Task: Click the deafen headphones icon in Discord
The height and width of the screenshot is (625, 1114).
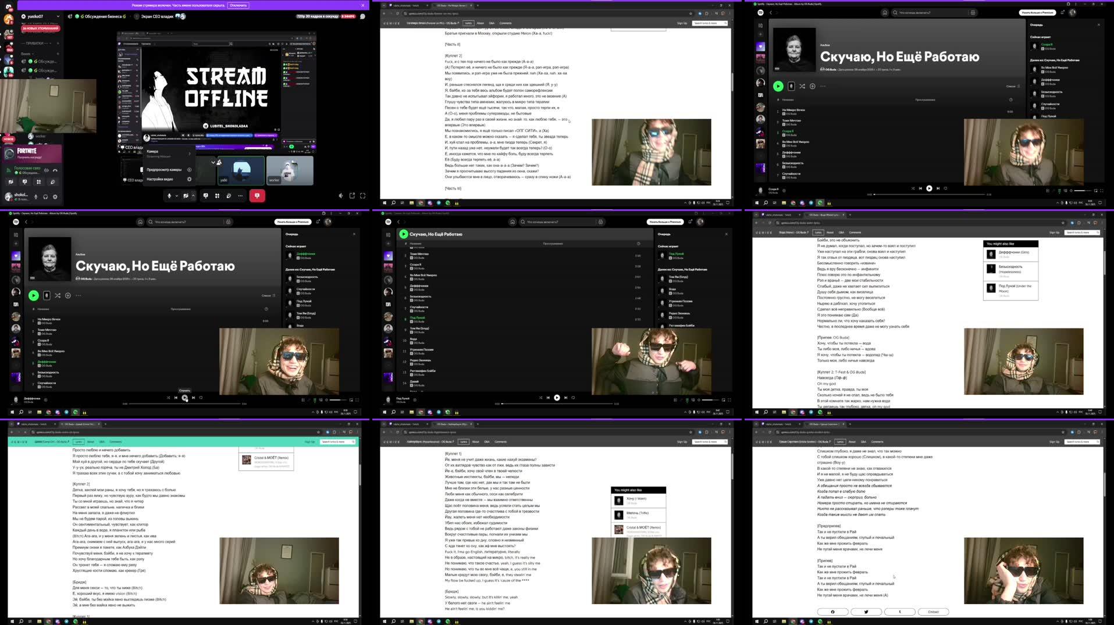Action: [45, 197]
